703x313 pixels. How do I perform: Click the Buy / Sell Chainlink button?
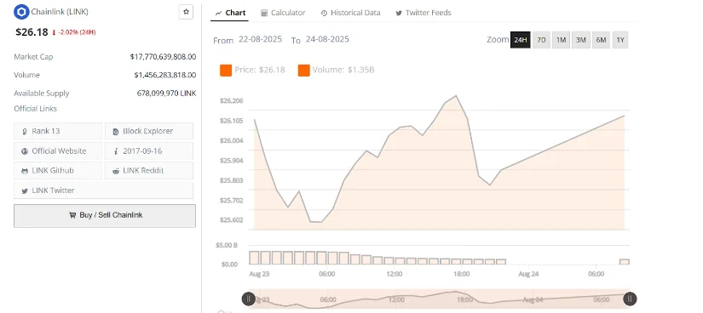pyautogui.click(x=105, y=216)
